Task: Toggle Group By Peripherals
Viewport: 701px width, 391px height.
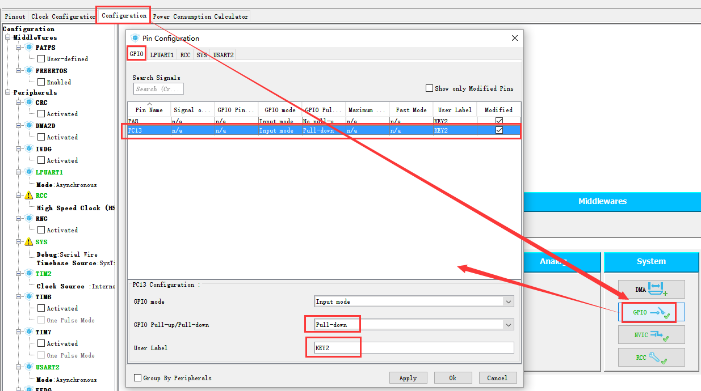Action: coord(137,378)
